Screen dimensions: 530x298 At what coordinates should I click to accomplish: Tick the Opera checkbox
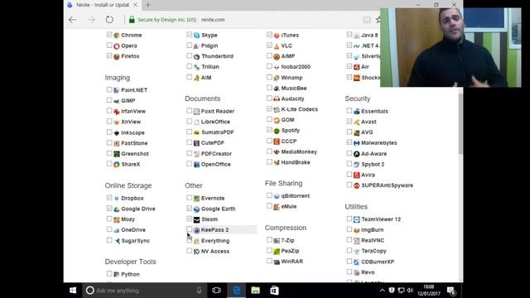pyautogui.click(x=109, y=46)
